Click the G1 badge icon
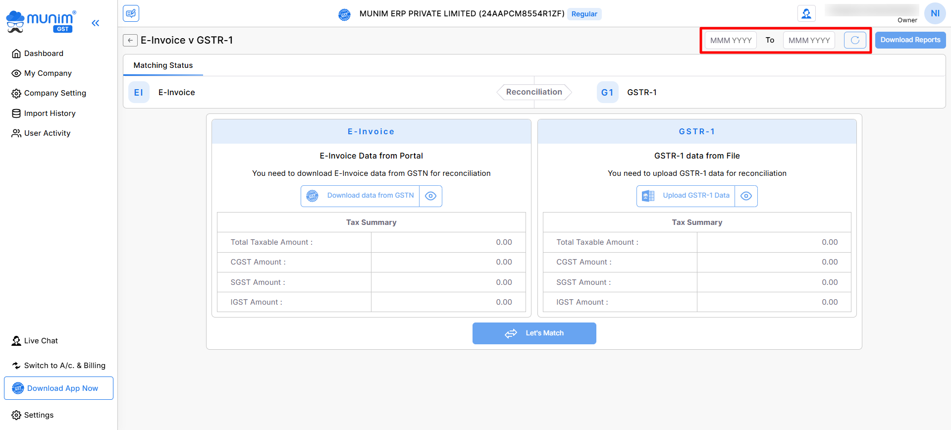Screen dimensions: 951x430 tap(607, 92)
